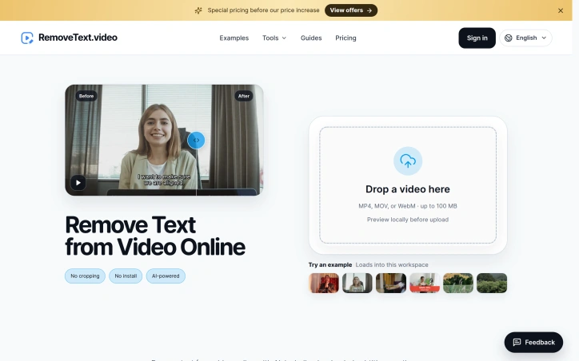Click the Before label on demo video
The width and height of the screenshot is (579, 361).
[x=86, y=96]
